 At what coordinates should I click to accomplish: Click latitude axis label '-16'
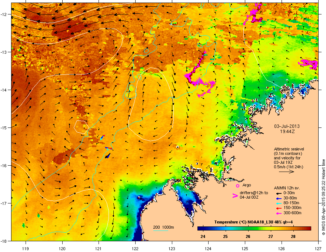tap(4, 166)
